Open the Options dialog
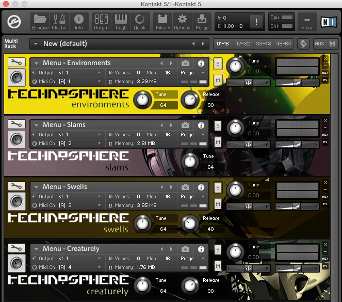This screenshot has width=342, height=302. (x=182, y=22)
